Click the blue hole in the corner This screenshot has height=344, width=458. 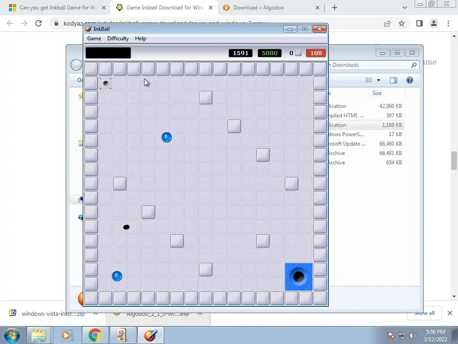(x=298, y=277)
